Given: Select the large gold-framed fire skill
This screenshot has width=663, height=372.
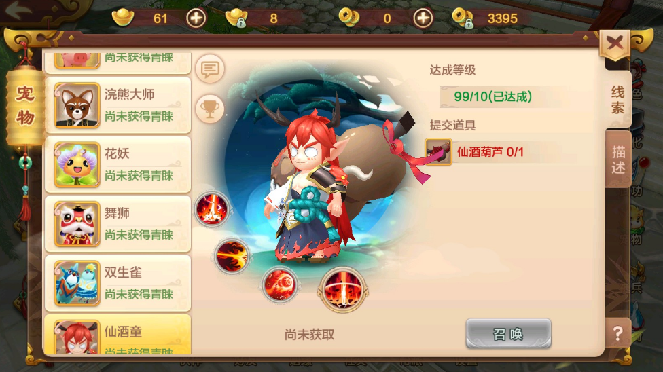Looking at the screenshot, I should [x=343, y=290].
